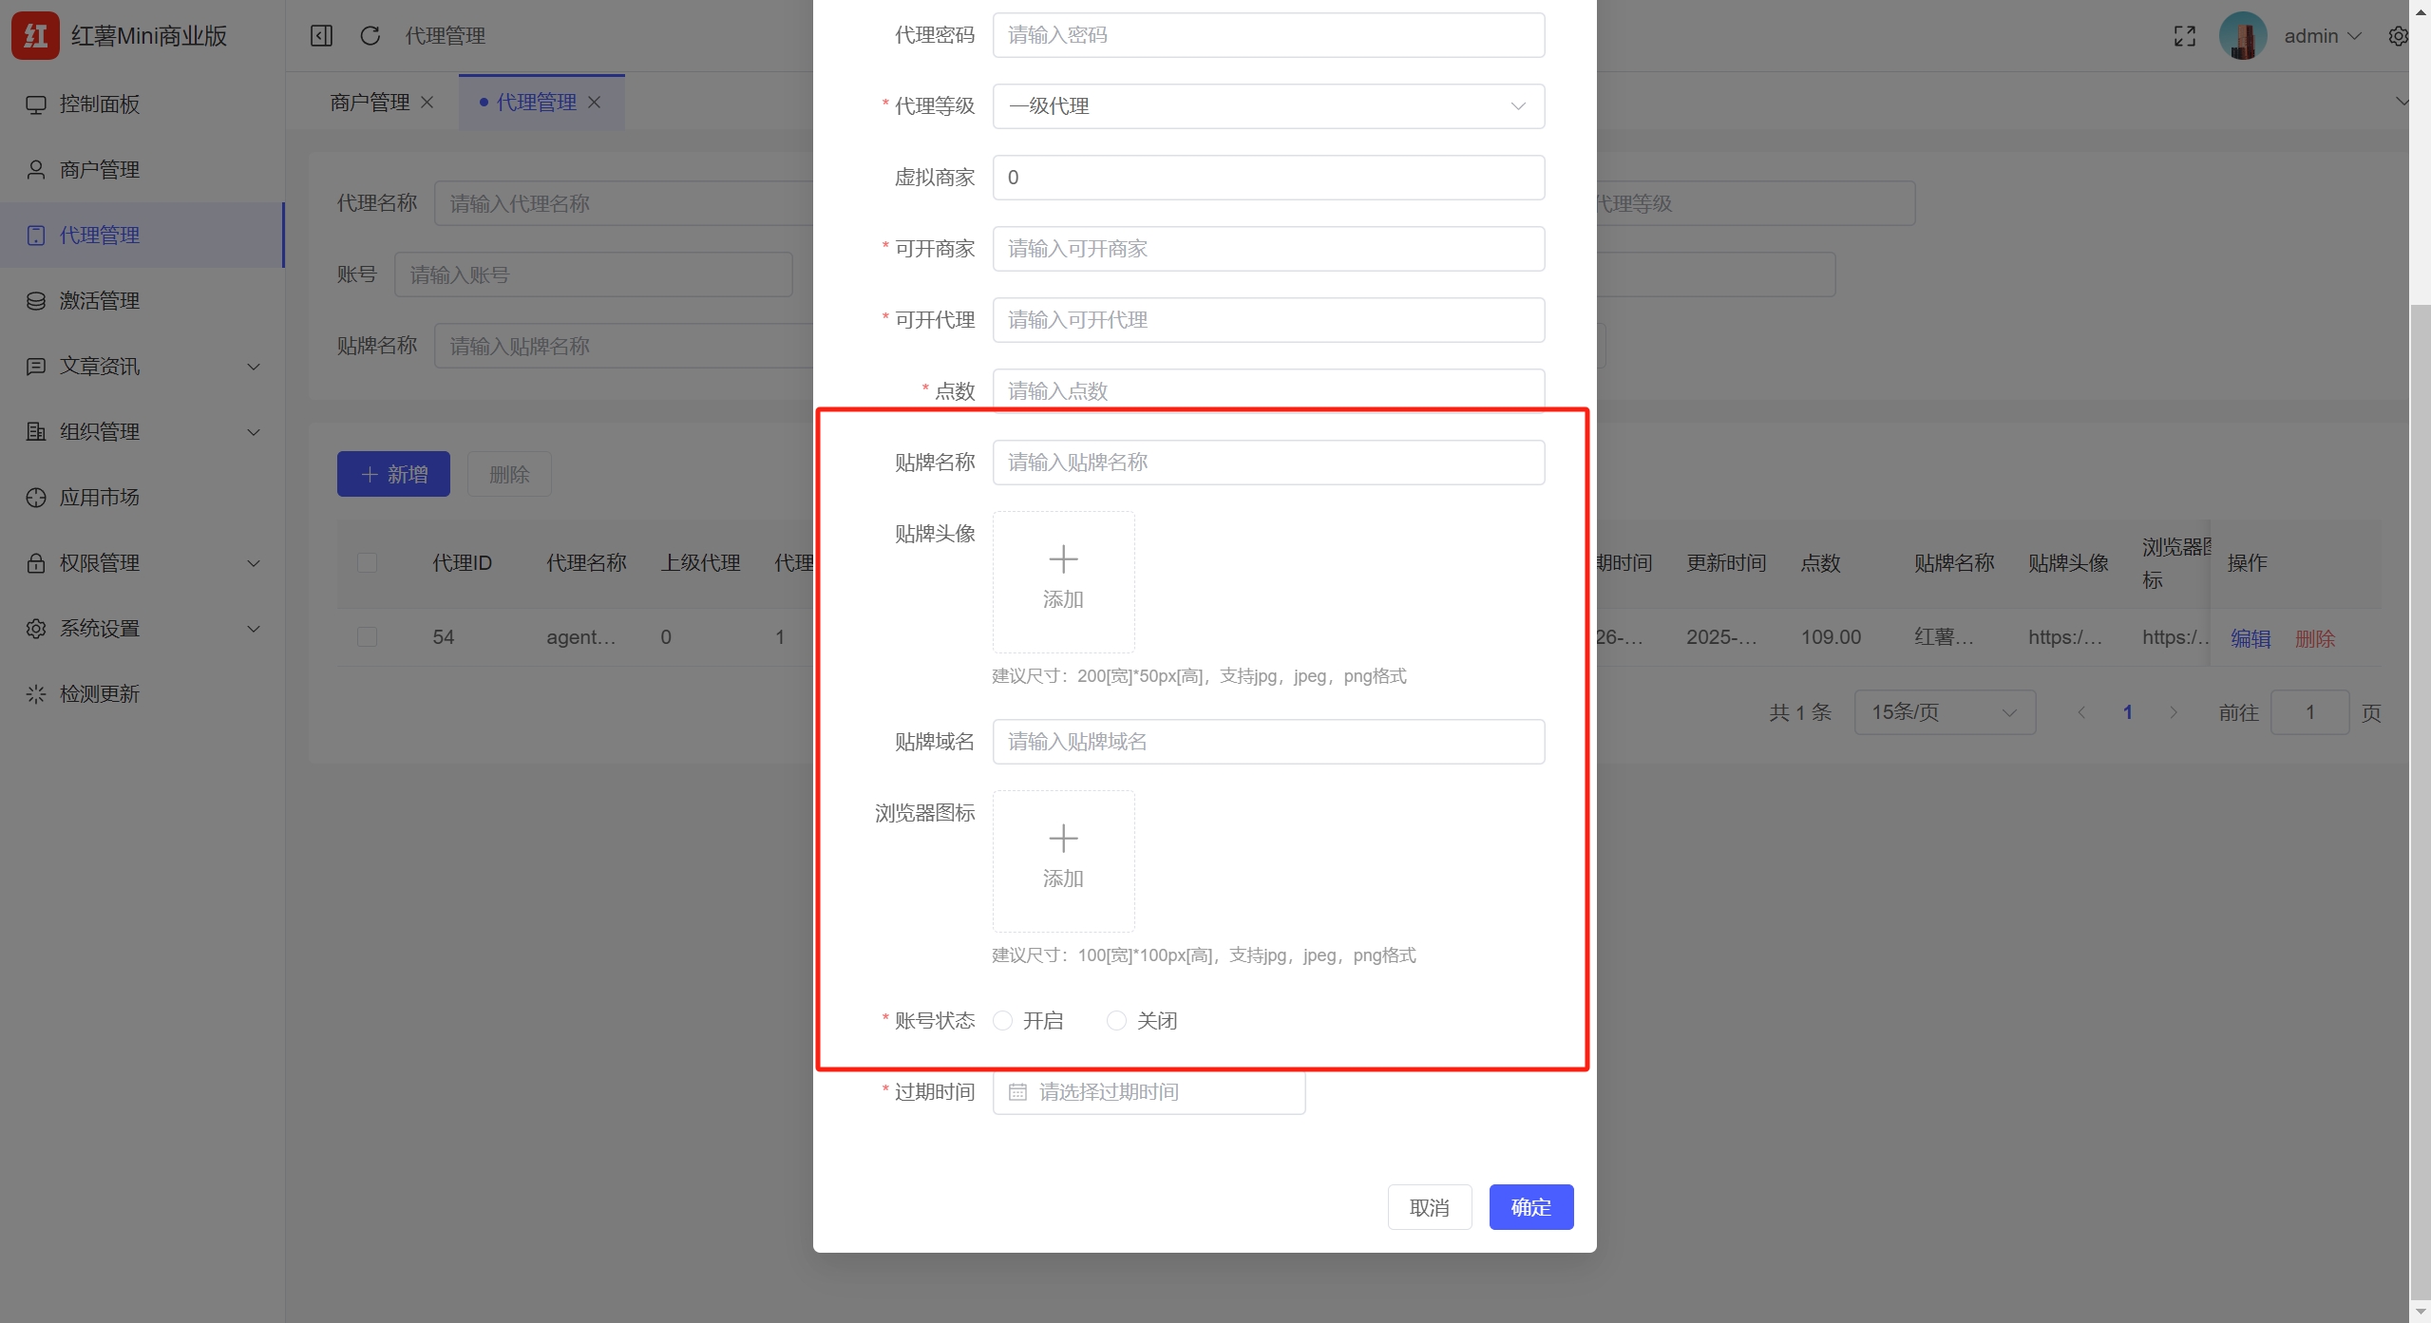Select the 关闭 account status radio
This screenshot has width=2431, height=1323.
(1115, 1020)
